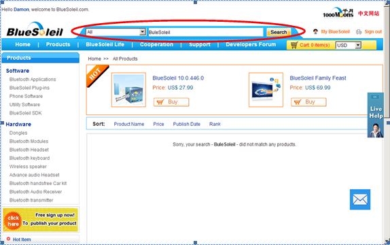Sort results by Publish Date
This screenshot has height=245, width=390.
pyautogui.click(x=187, y=124)
